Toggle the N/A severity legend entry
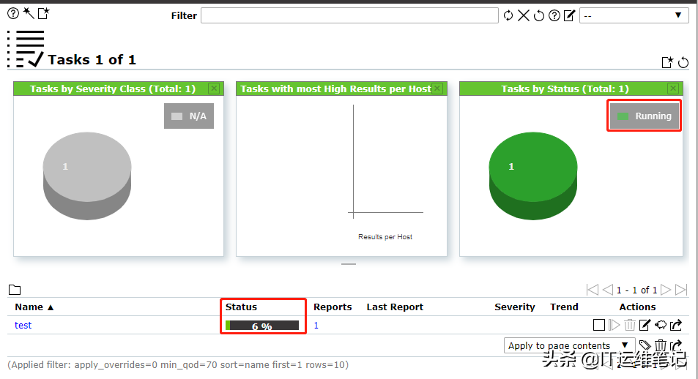This screenshot has height=379, width=698. (189, 116)
